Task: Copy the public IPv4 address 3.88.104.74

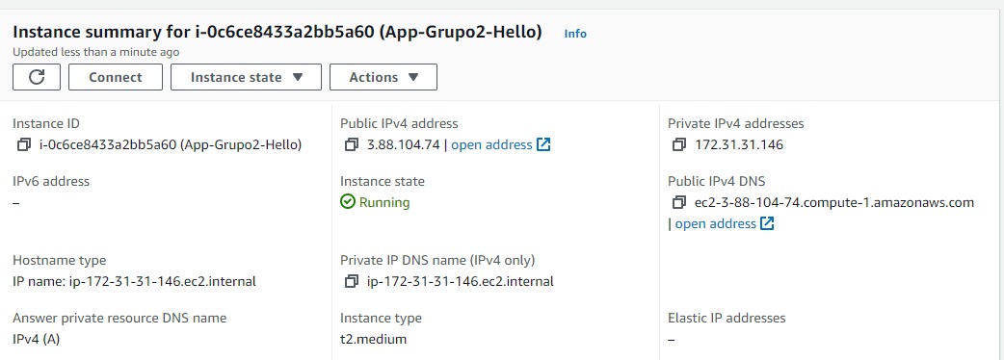Action: pos(351,144)
